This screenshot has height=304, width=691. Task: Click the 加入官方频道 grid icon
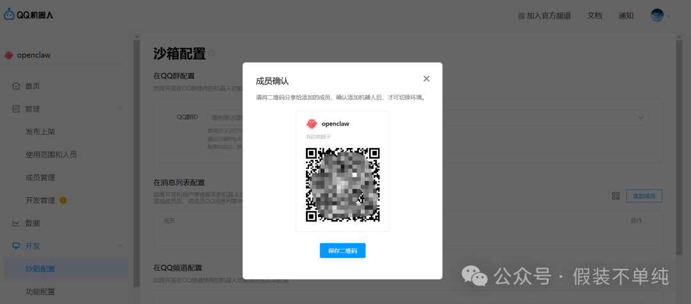[521, 16]
